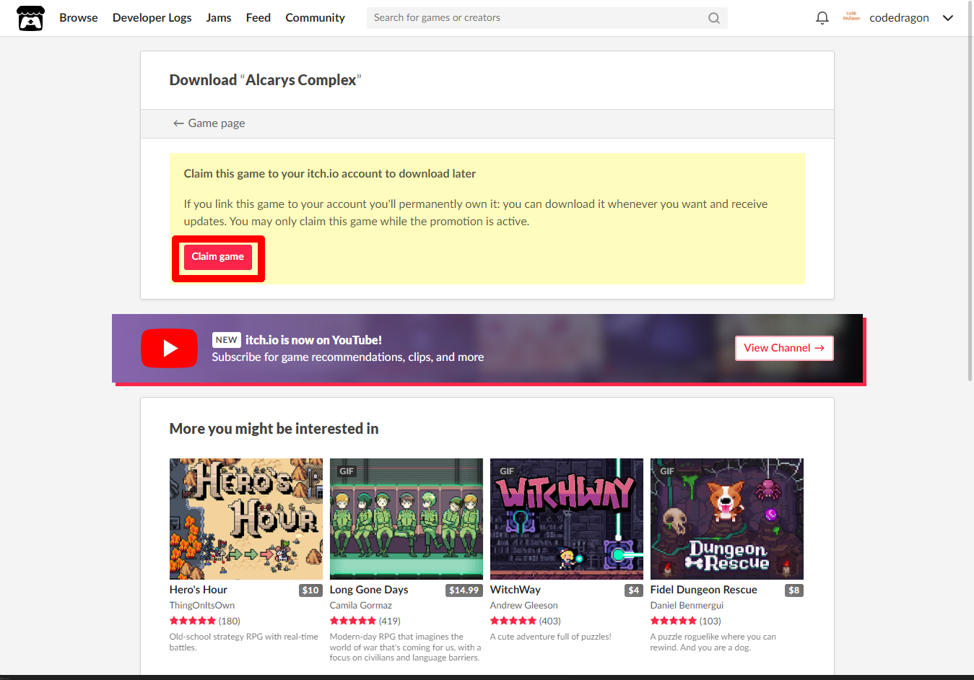Viewport: 974px width, 680px height.
Task: Open the itch.io home logo
Action: [x=30, y=18]
